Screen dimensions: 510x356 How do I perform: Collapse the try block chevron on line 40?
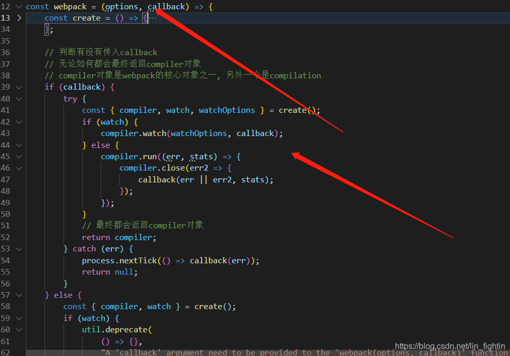tap(19, 99)
